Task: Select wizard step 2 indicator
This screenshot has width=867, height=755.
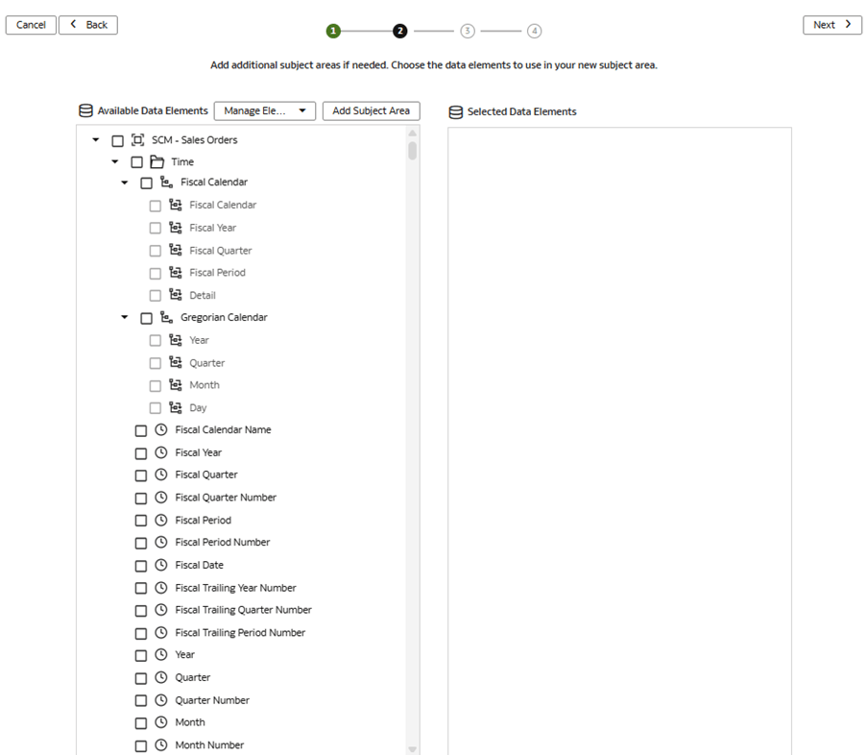Action: 399,30
